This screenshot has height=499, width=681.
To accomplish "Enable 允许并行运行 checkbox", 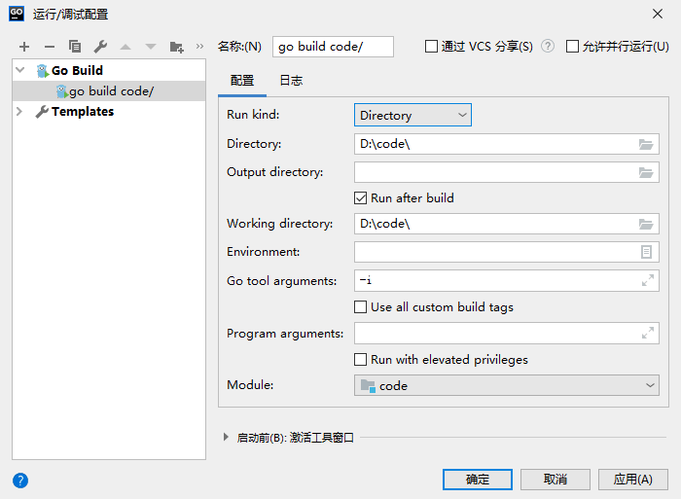I will point(572,46).
